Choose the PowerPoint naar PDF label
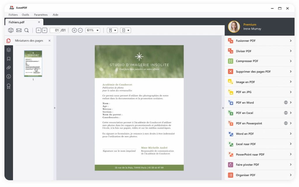This screenshot has width=299, height=187. click(250, 154)
